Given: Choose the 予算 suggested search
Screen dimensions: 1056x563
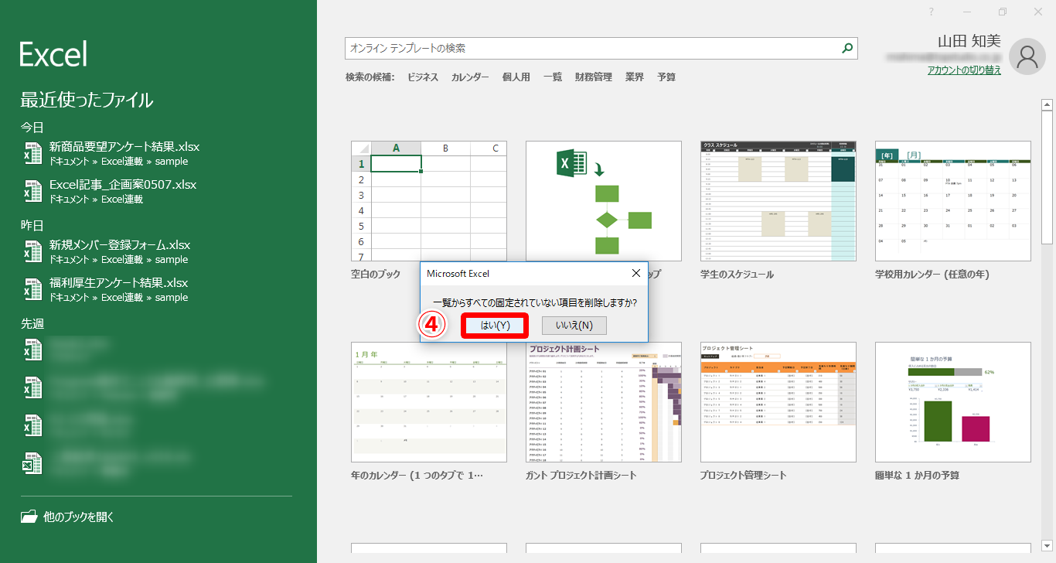Looking at the screenshot, I should coord(666,77).
